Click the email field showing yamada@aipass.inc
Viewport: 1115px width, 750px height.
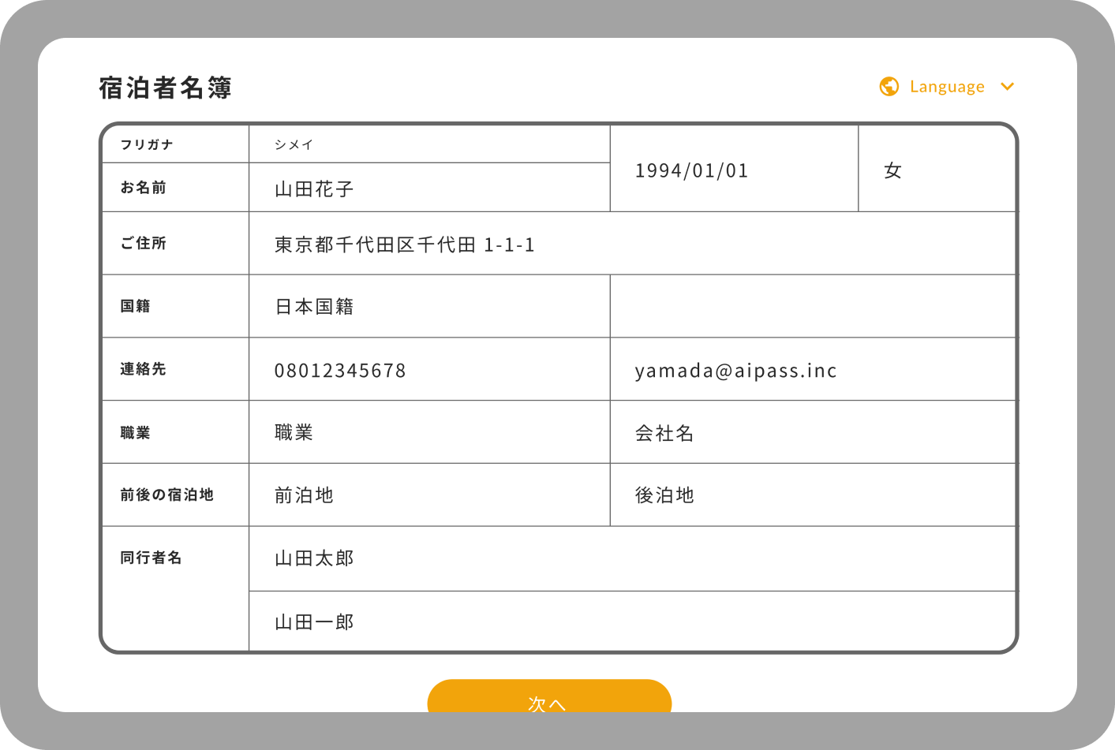814,369
